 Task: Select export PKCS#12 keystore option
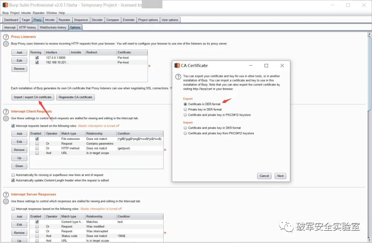coord(185,115)
